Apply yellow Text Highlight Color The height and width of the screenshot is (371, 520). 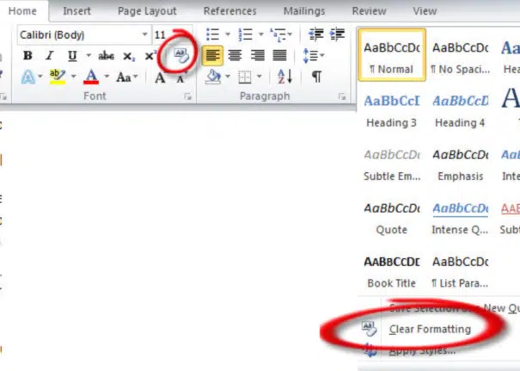57,77
